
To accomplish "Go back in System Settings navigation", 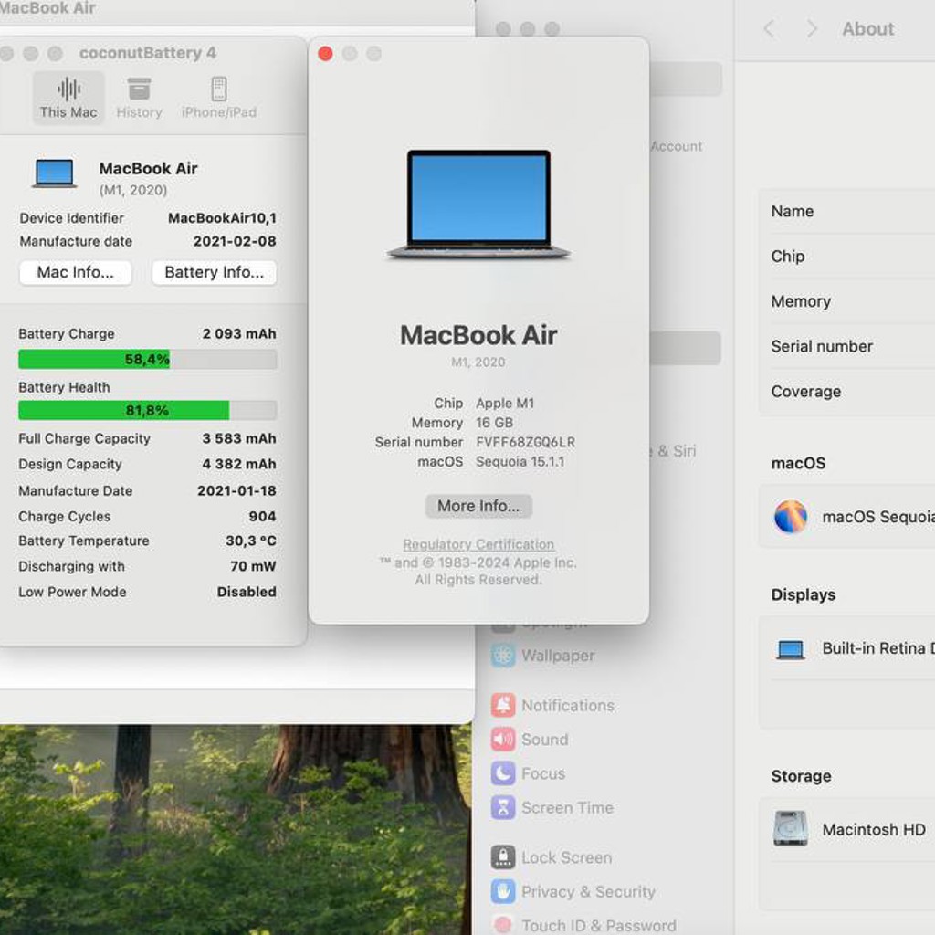I will (769, 28).
